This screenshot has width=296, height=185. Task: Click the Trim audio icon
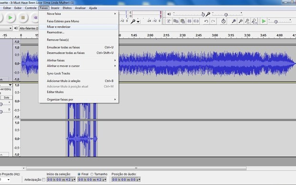190,21
